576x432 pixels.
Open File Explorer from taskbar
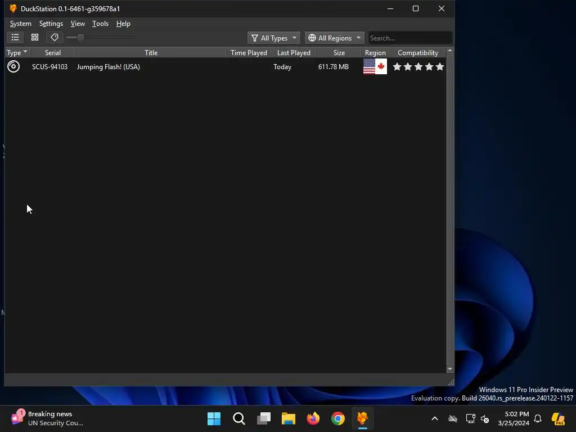[289, 418]
